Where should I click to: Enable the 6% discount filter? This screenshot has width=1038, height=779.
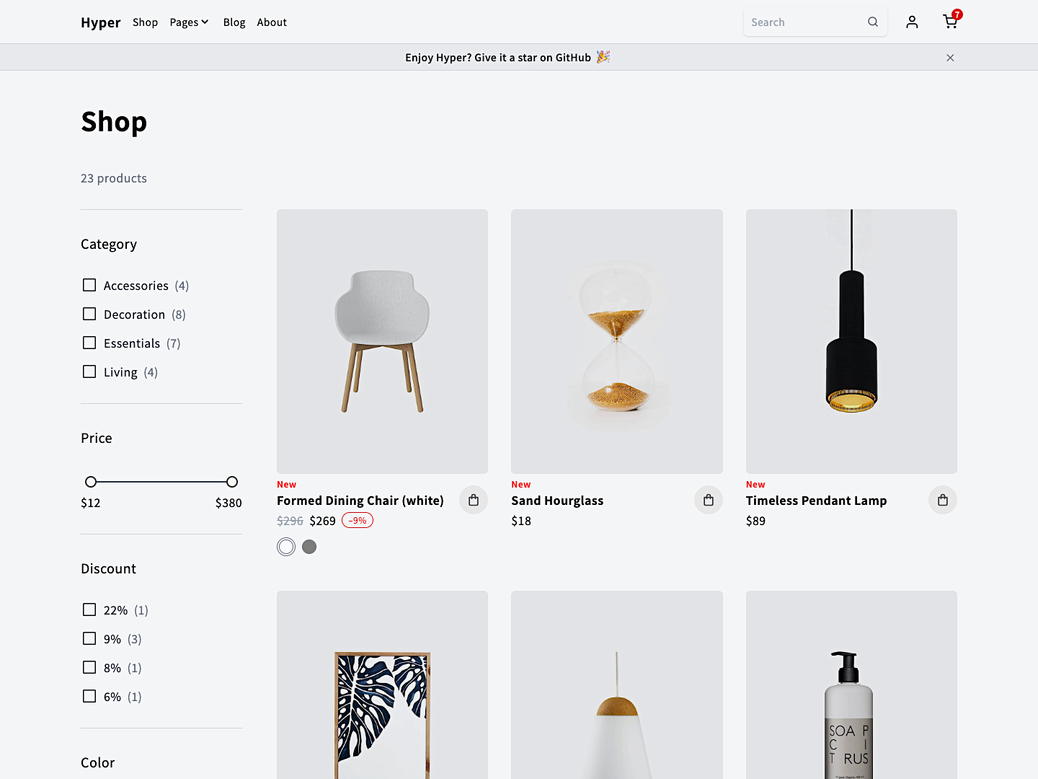pyautogui.click(x=89, y=696)
